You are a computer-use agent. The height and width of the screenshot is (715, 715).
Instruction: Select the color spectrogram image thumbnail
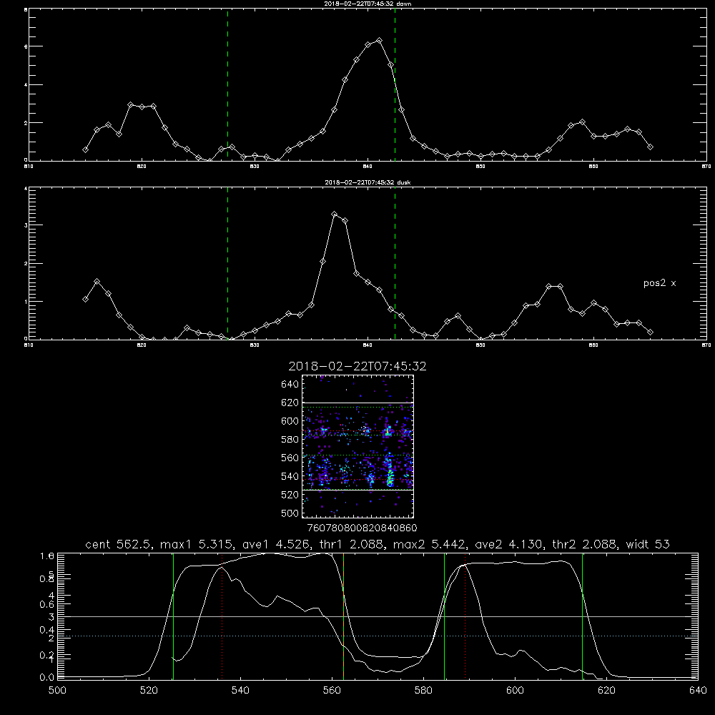(357, 446)
